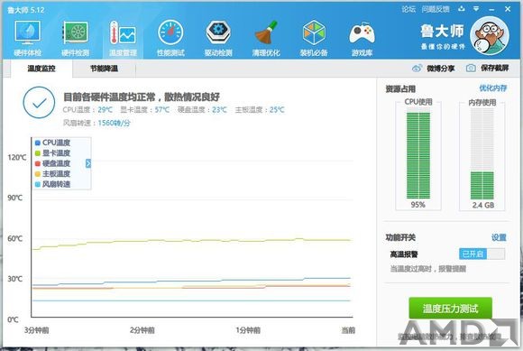This screenshot has width=523, height=351.
Task: Open the 硬件体检 monitor icon
Action: (x=27, y=32)
